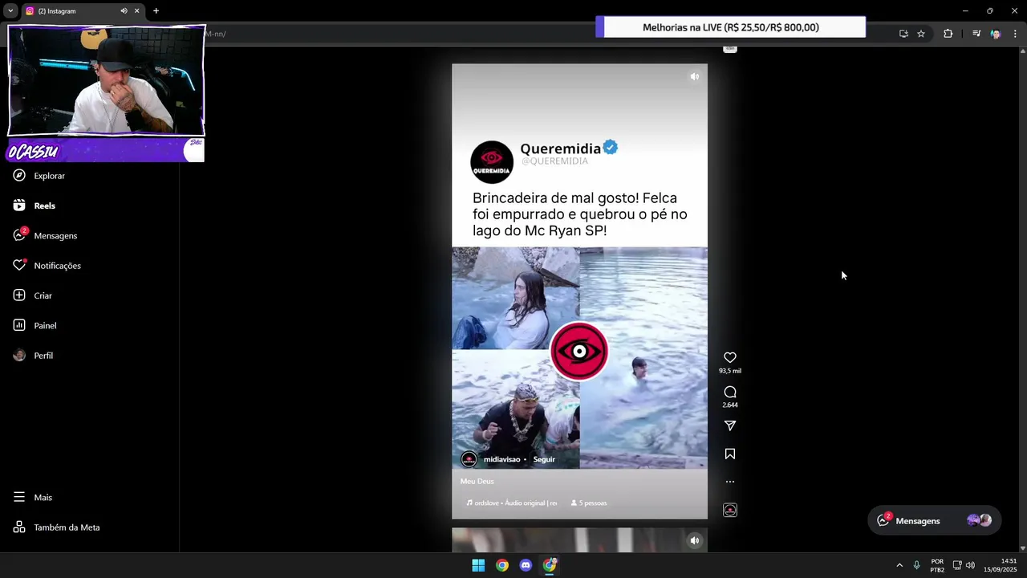Open browser extensions puzzle icon

(948, 34)
